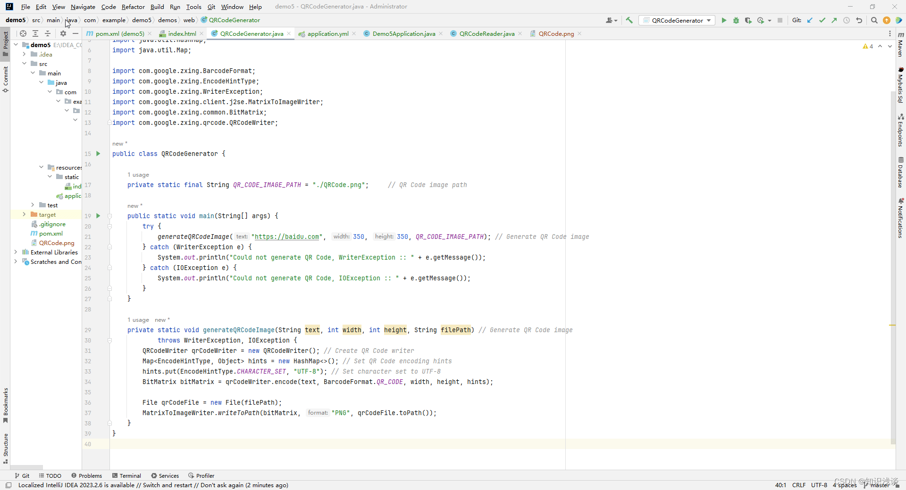Fold the main method at line 19

tap(109, 216)
